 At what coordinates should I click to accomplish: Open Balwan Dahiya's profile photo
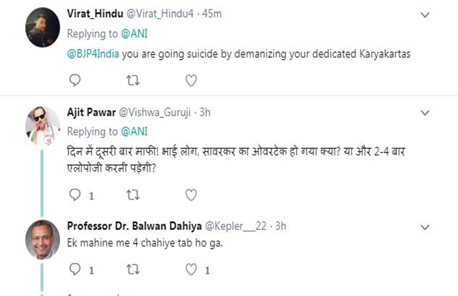[43, 239]
